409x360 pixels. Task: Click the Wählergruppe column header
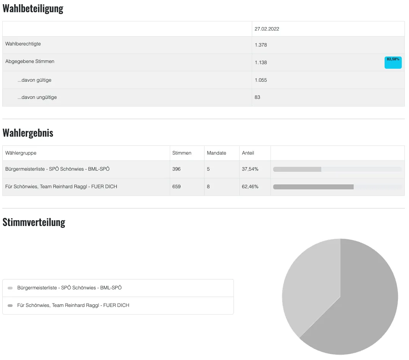click(x=21, y=153)
